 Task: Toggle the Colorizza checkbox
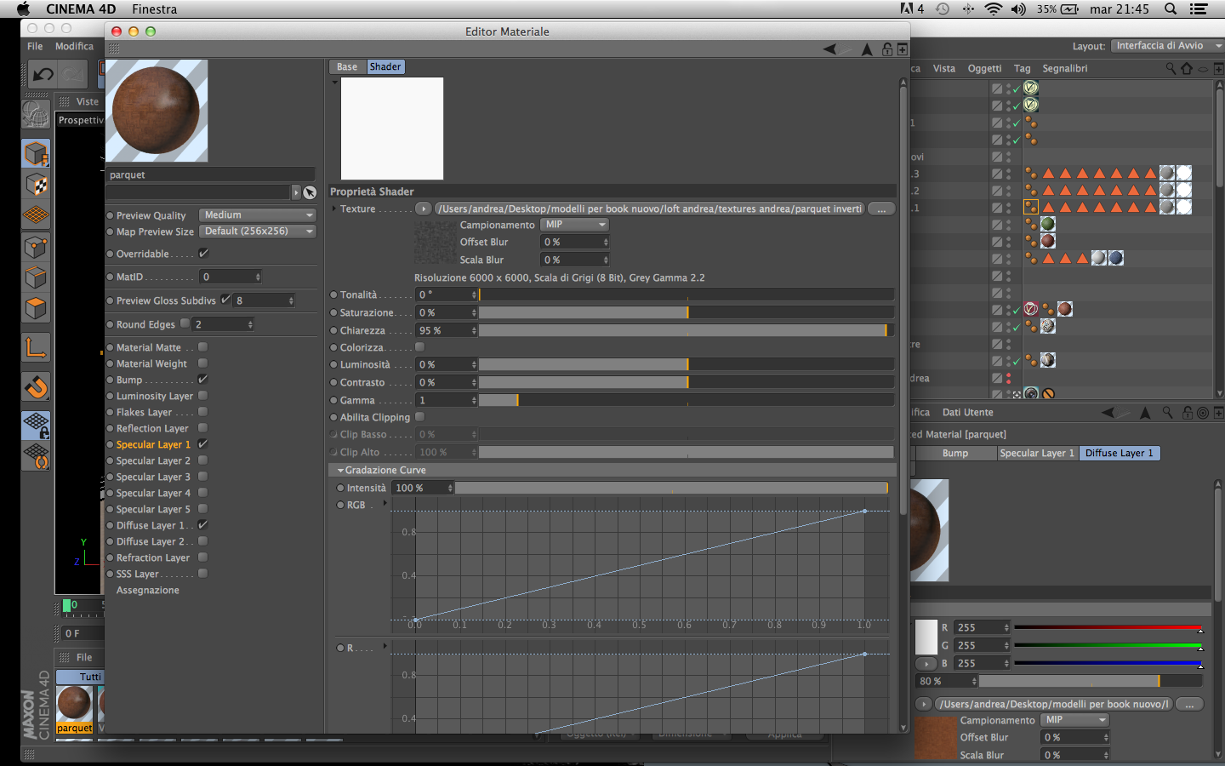419,347
